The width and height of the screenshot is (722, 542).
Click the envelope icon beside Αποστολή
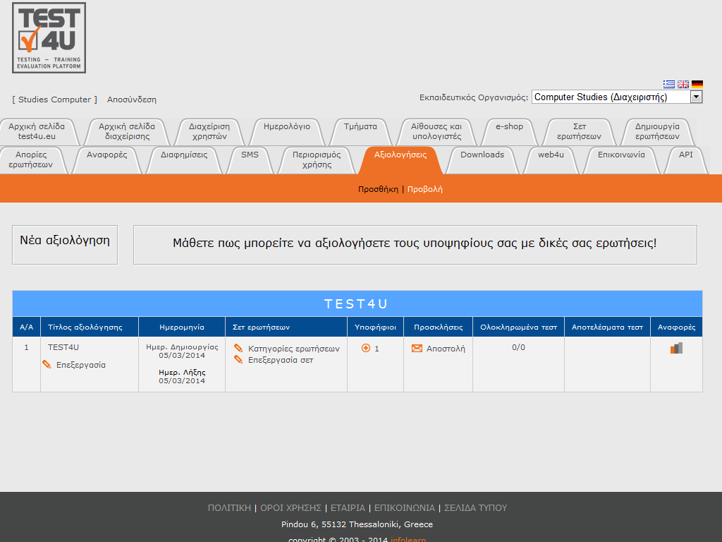click(417, 349)
